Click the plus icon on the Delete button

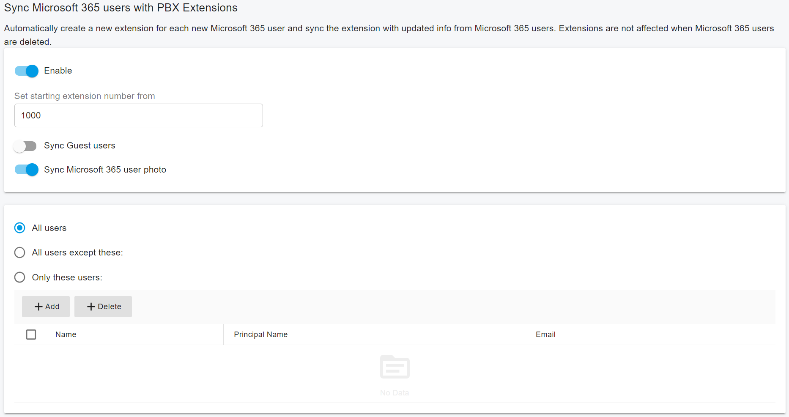(x=90, y=306)
